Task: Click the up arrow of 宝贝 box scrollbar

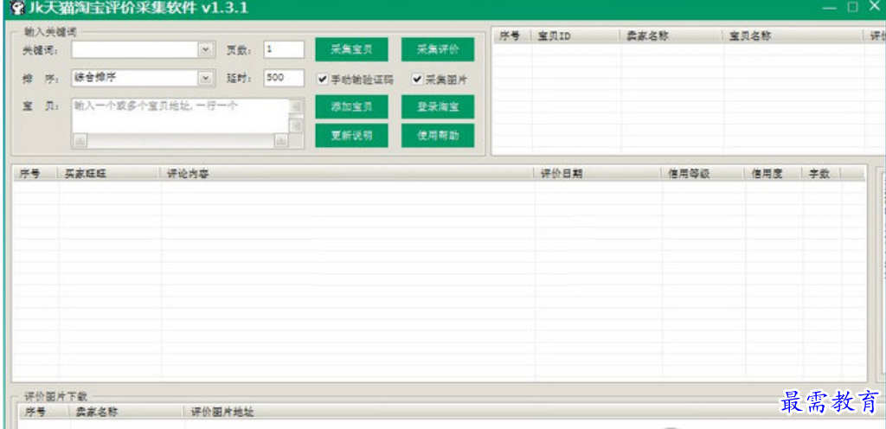Action: click(296, 106)
